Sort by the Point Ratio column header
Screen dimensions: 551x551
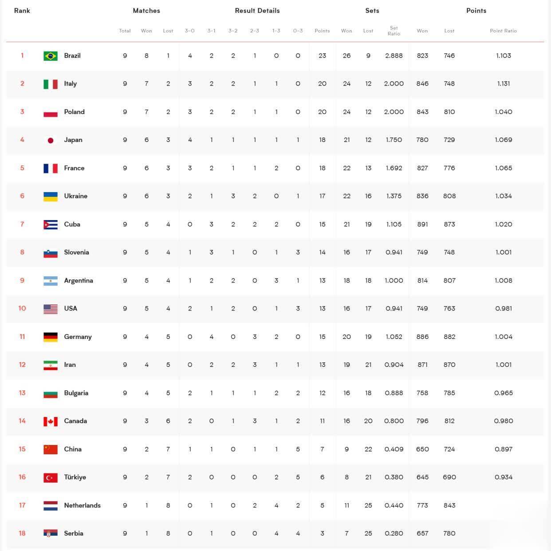(503, 31)
